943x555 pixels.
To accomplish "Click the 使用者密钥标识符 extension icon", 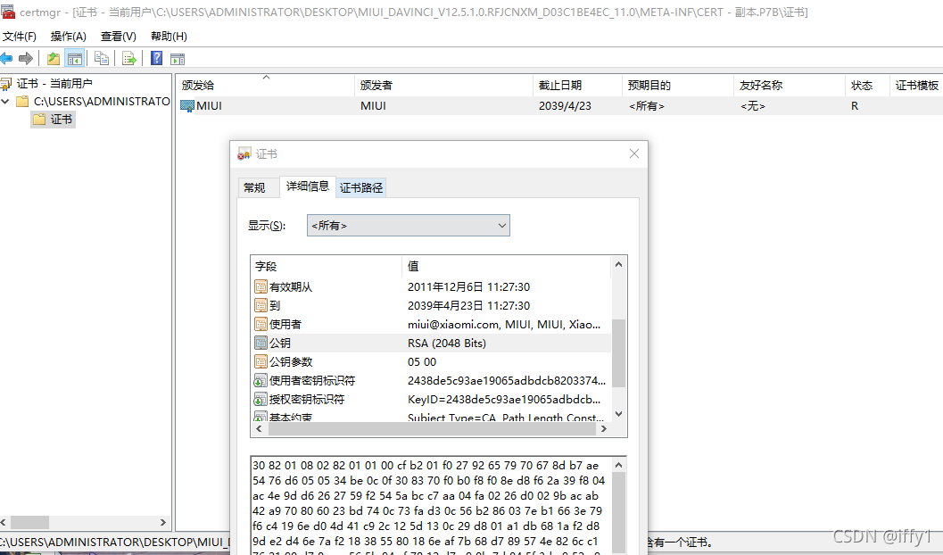I will pos(261,381).
